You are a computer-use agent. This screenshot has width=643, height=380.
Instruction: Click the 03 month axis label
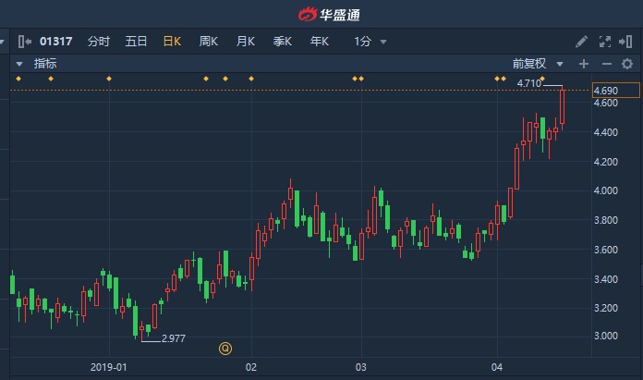(361, 367)
